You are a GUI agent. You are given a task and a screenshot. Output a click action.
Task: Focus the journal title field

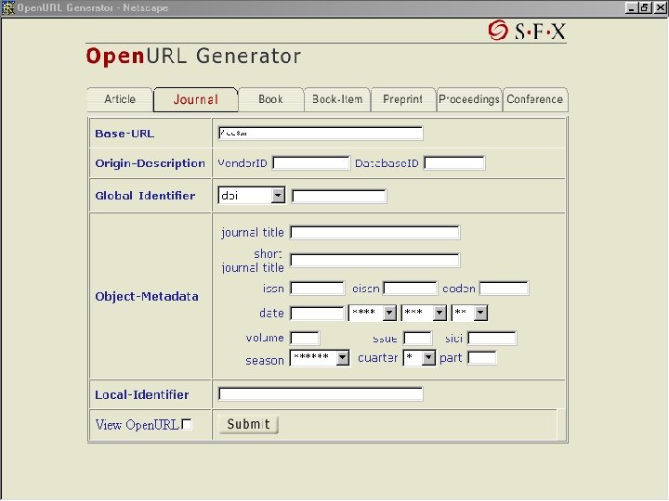374,233
